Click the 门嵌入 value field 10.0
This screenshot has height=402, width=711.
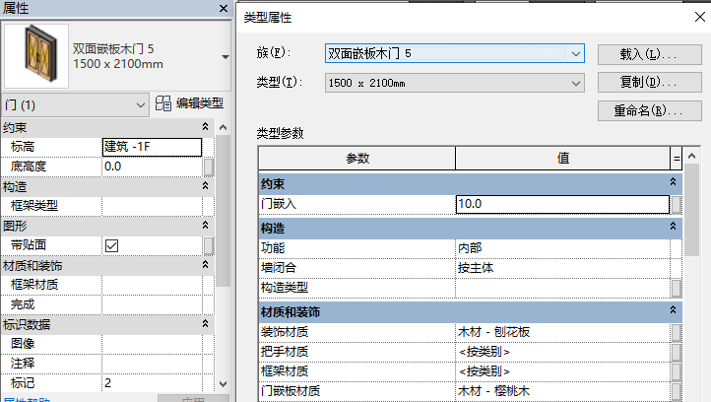pyautogui.click(x=562, y=204)
